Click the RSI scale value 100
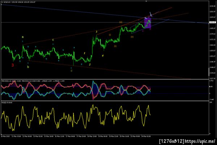Viewport: 217px width, 145px height. 211,102
